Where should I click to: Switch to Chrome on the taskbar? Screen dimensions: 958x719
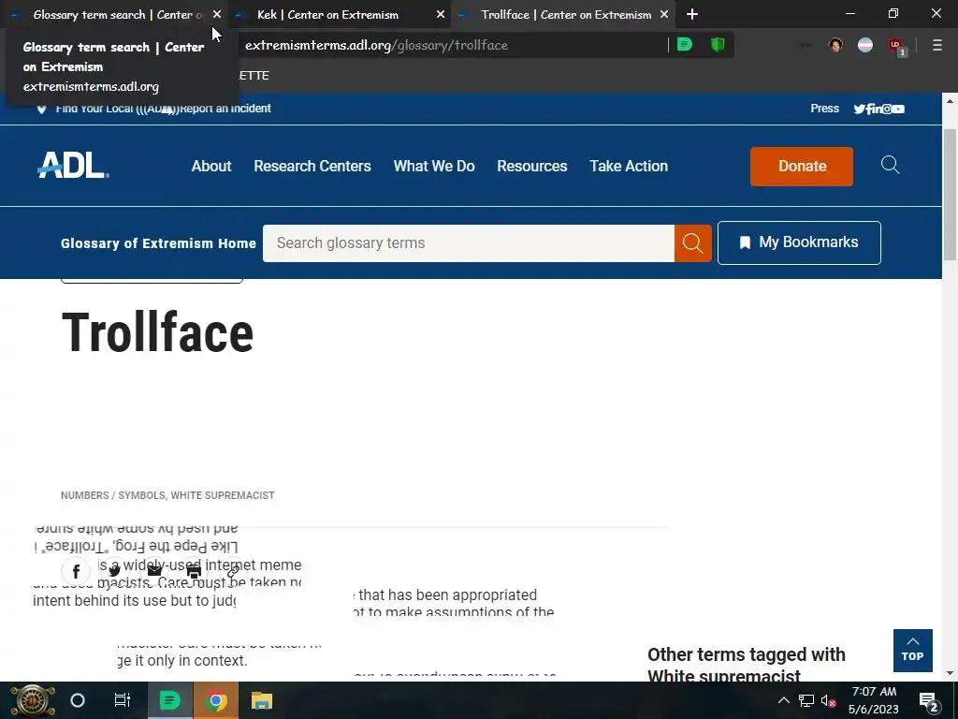(x=216, y=700)
